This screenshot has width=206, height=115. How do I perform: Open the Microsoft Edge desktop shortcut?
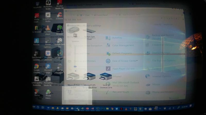click(x=48, y=68)
